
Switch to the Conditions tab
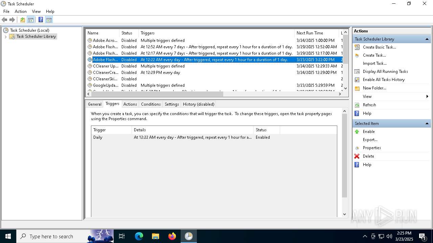[x=151, y=104]
